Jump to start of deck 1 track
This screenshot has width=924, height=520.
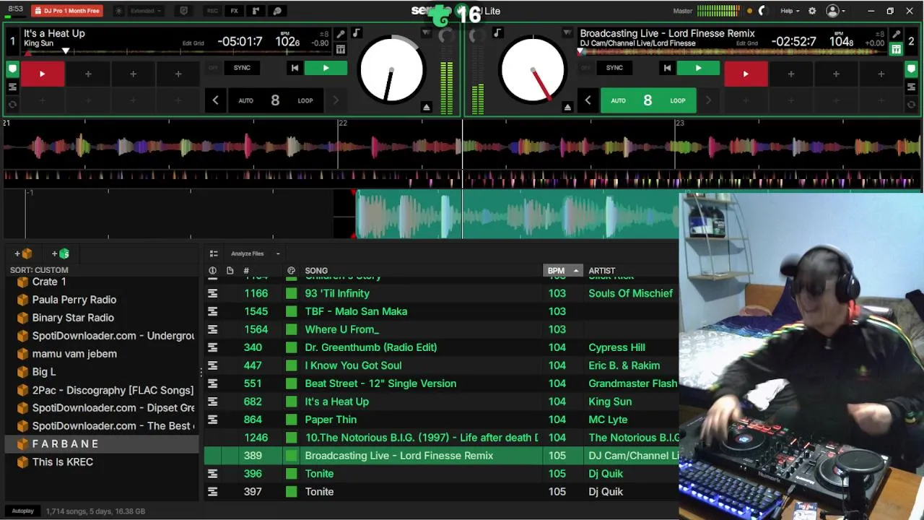tap(295, 68)
